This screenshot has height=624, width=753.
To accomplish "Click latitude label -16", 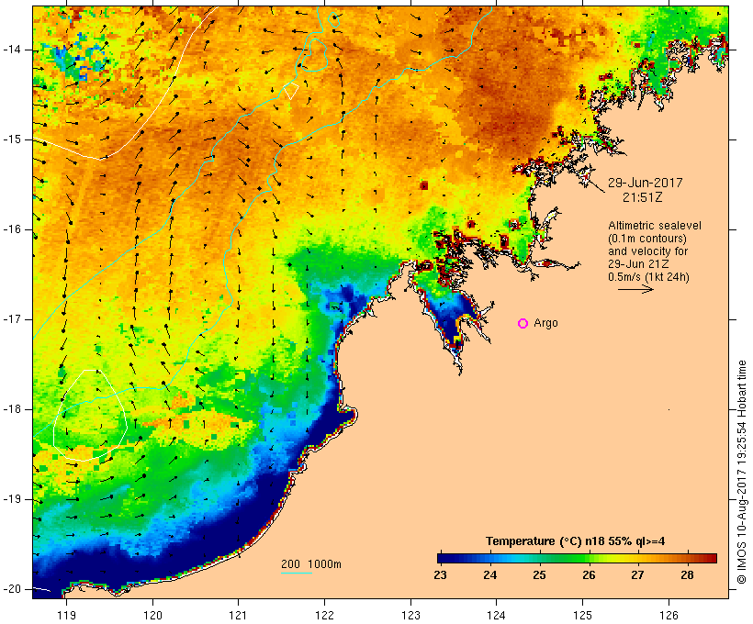I will (13, 229).
